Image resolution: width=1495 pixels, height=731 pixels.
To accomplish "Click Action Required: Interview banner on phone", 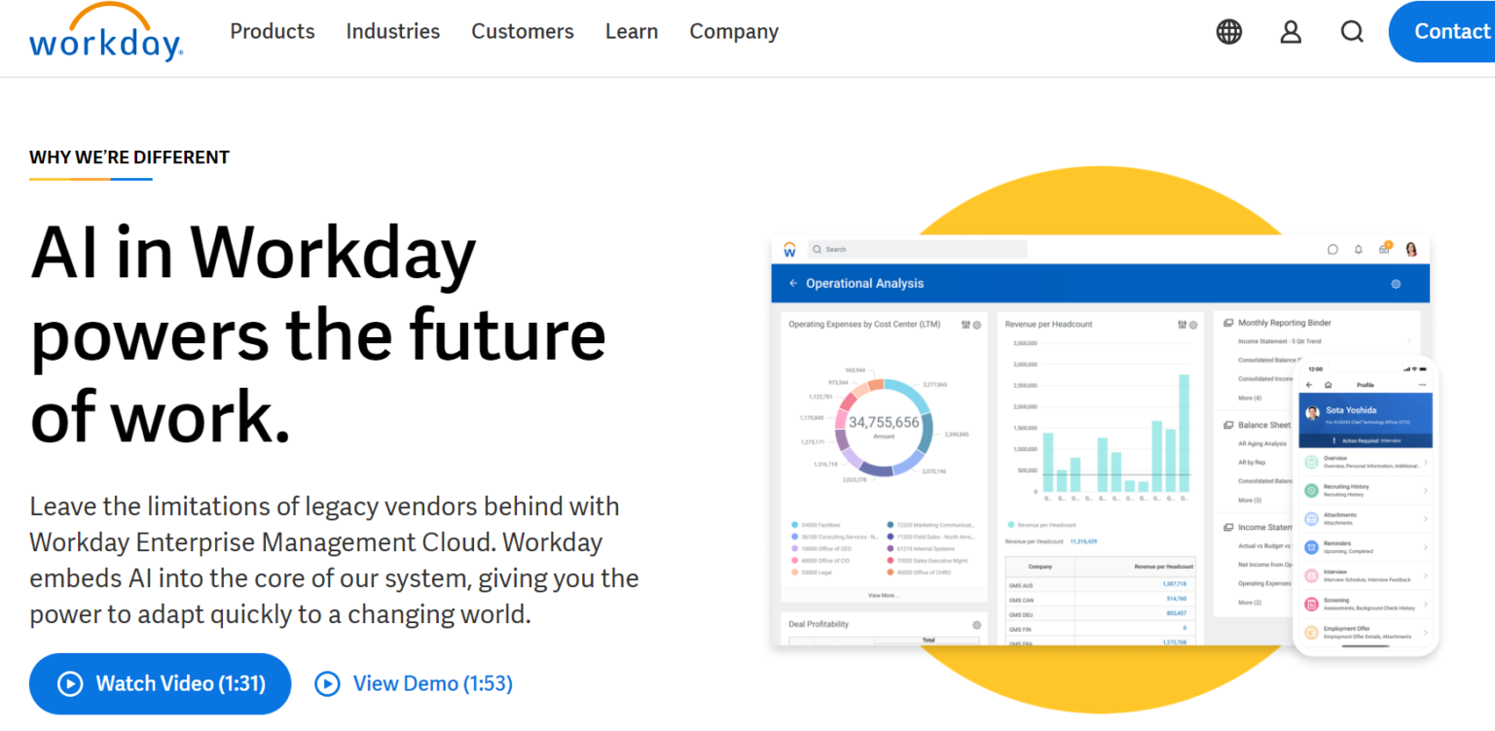I will click(1366, 440).
